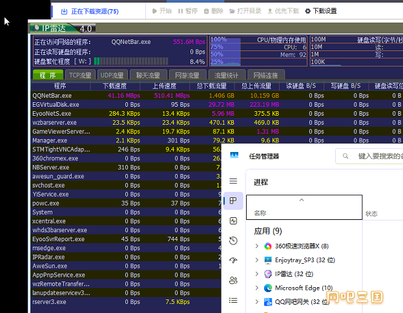Switch to the TCP流量 tab
The height and width of the screenshot is (313, 403).
80,75
